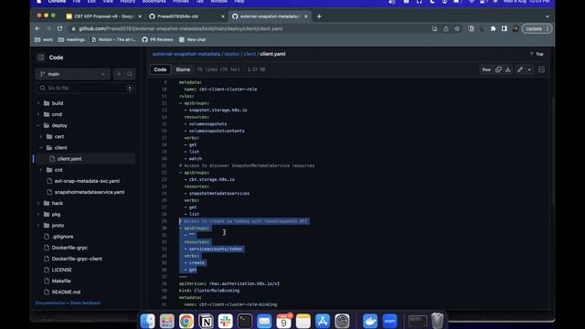The image size is (585, 329).
Task: Open external-snapshot-metadata breadcrumb link
Action: pyautogui.click(x=186, y=54)
